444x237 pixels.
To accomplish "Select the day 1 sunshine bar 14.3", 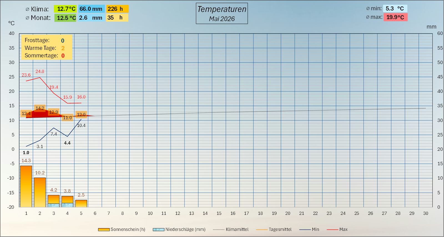I will click(26, 186).
